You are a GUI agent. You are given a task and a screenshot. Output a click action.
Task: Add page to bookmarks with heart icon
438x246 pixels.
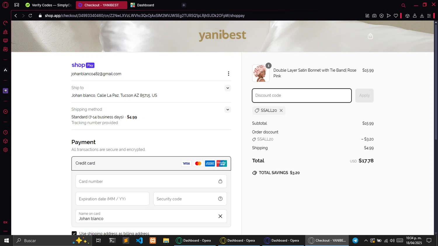tap(396, 16)
